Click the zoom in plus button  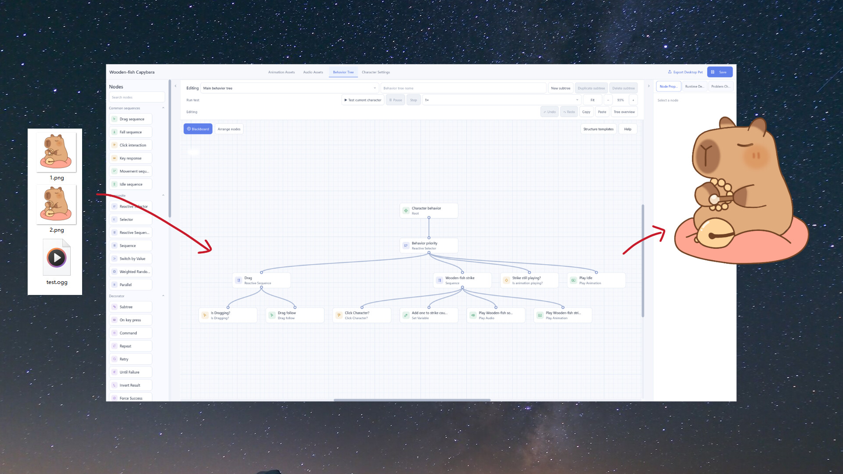tap(633, 100)
